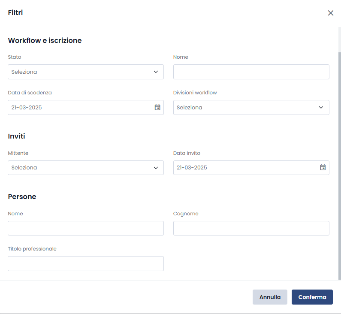Open the Mittente dropdown
Screen dimensions: 341x314
(86, 168)
